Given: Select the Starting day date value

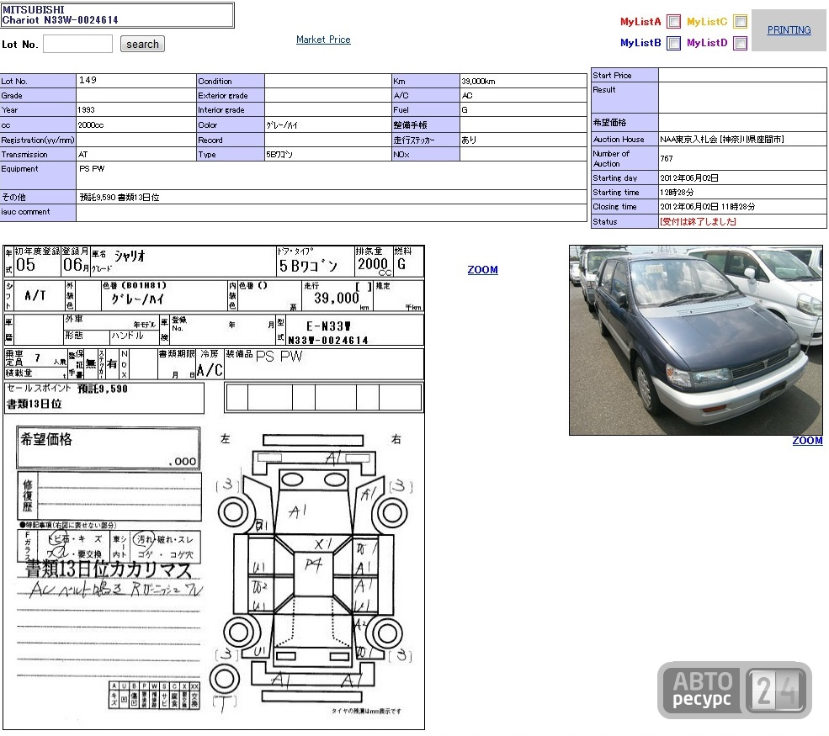Looking at the screenshot, I should [689, 178].
